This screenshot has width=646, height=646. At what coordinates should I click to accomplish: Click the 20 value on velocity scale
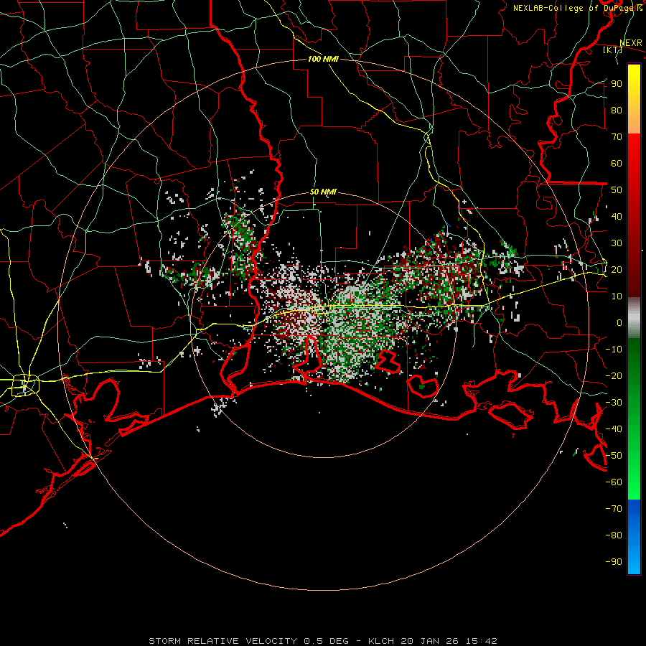(x=617, y=270)
